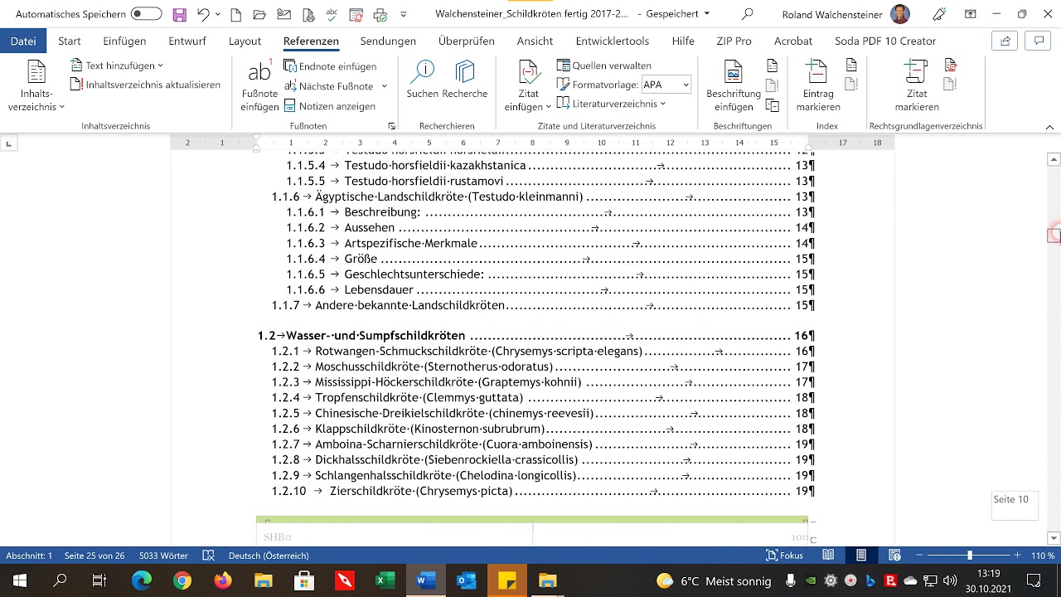The height and width of the screenshot is (597, 1061).
Task: Open Excel from the taskbar
Action: [385, 580]
